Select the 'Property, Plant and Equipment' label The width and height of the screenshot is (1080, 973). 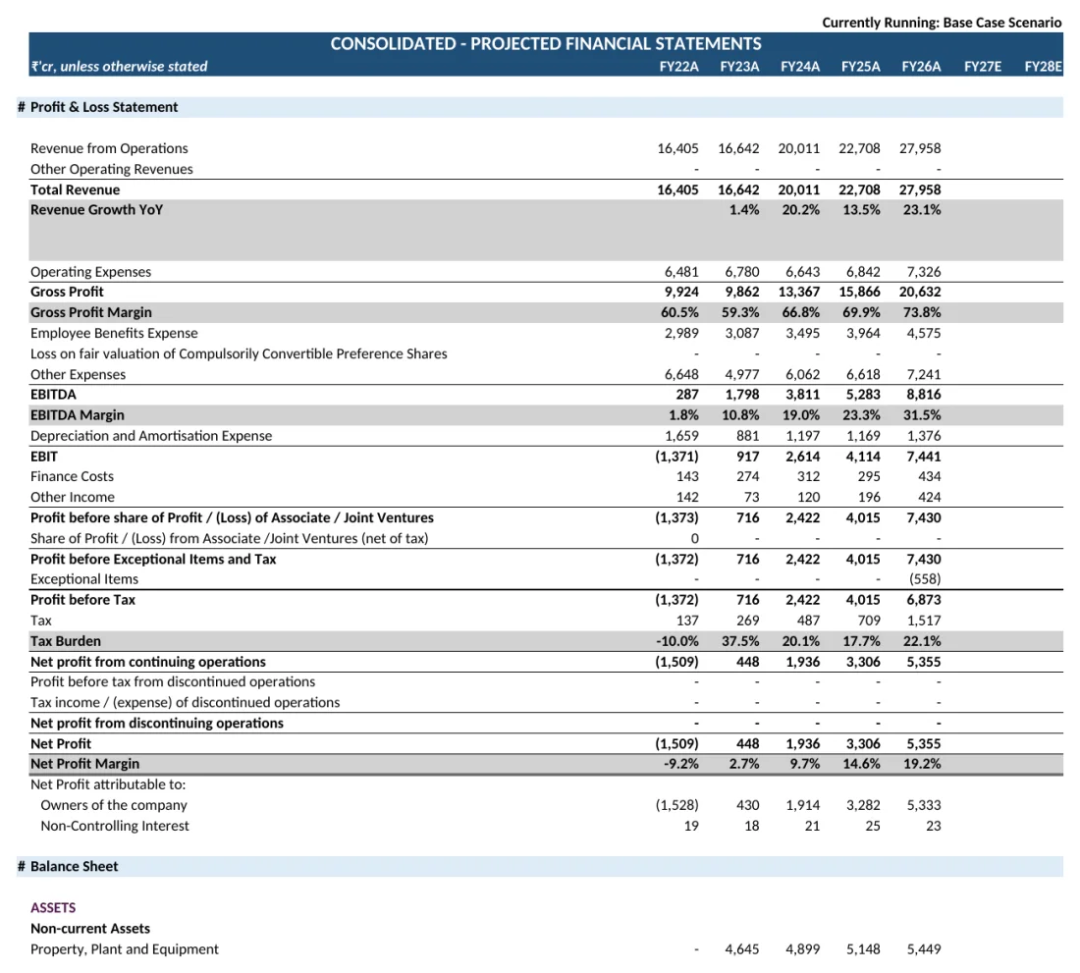(x=124, y=948)
